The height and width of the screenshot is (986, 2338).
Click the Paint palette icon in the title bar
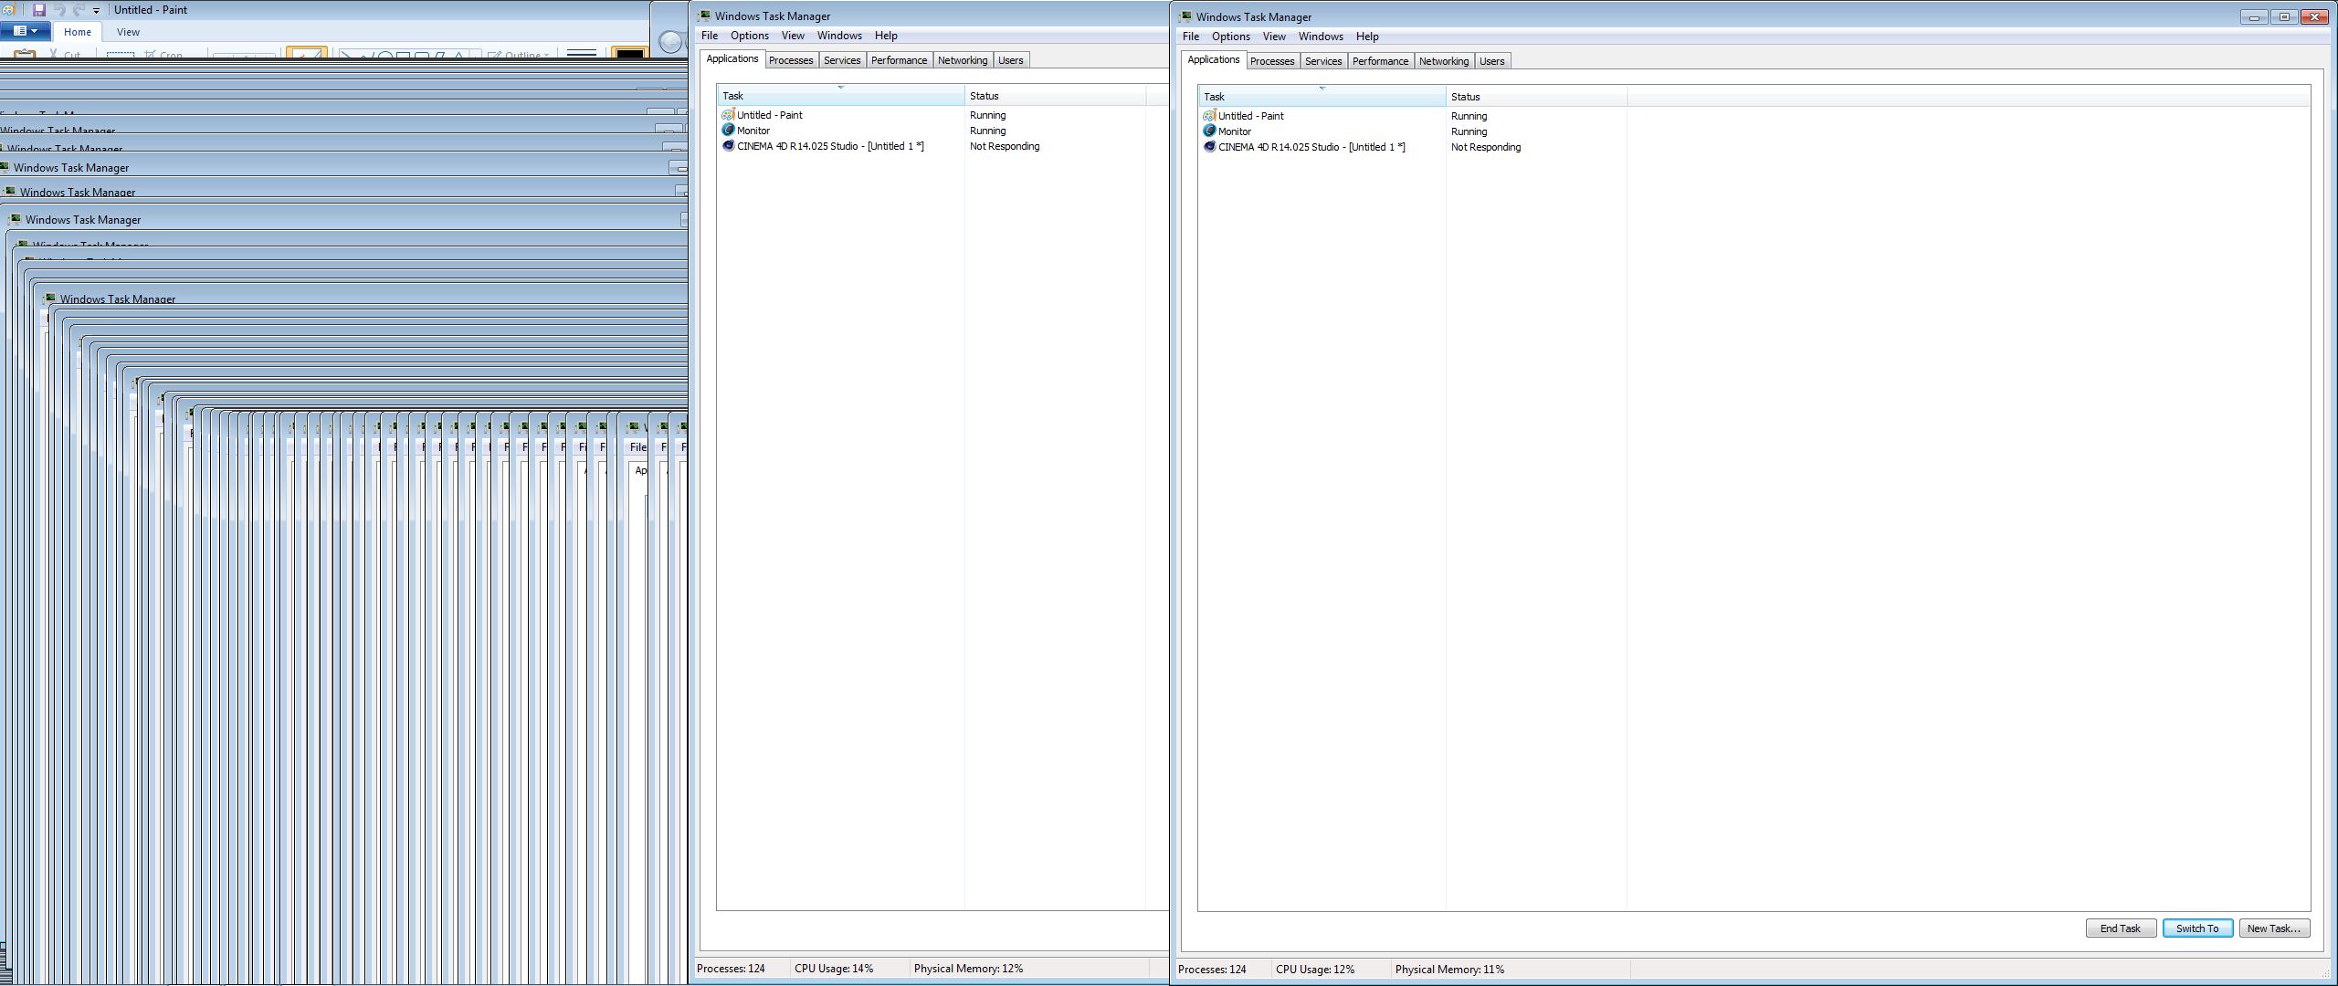coord(9,10)
